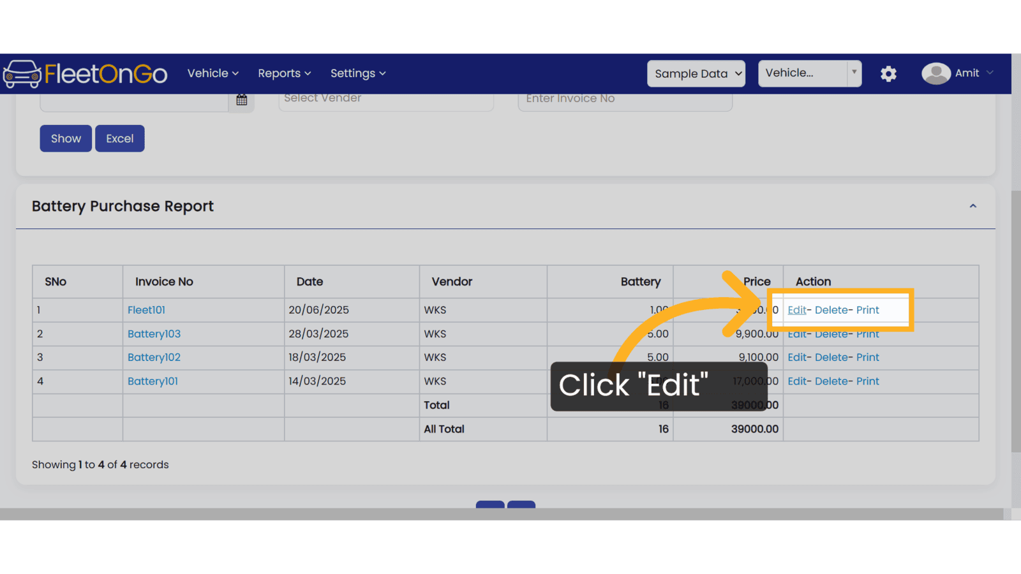This screenshot has height=574, width=1021.
Task: Open the Sample Data dropdown
Action: 696,73
